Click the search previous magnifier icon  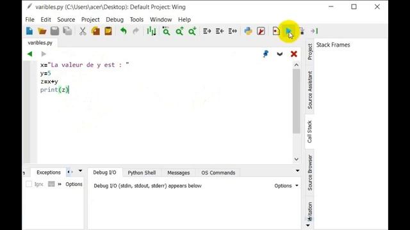pyautogui.click(x=179, y=31)
